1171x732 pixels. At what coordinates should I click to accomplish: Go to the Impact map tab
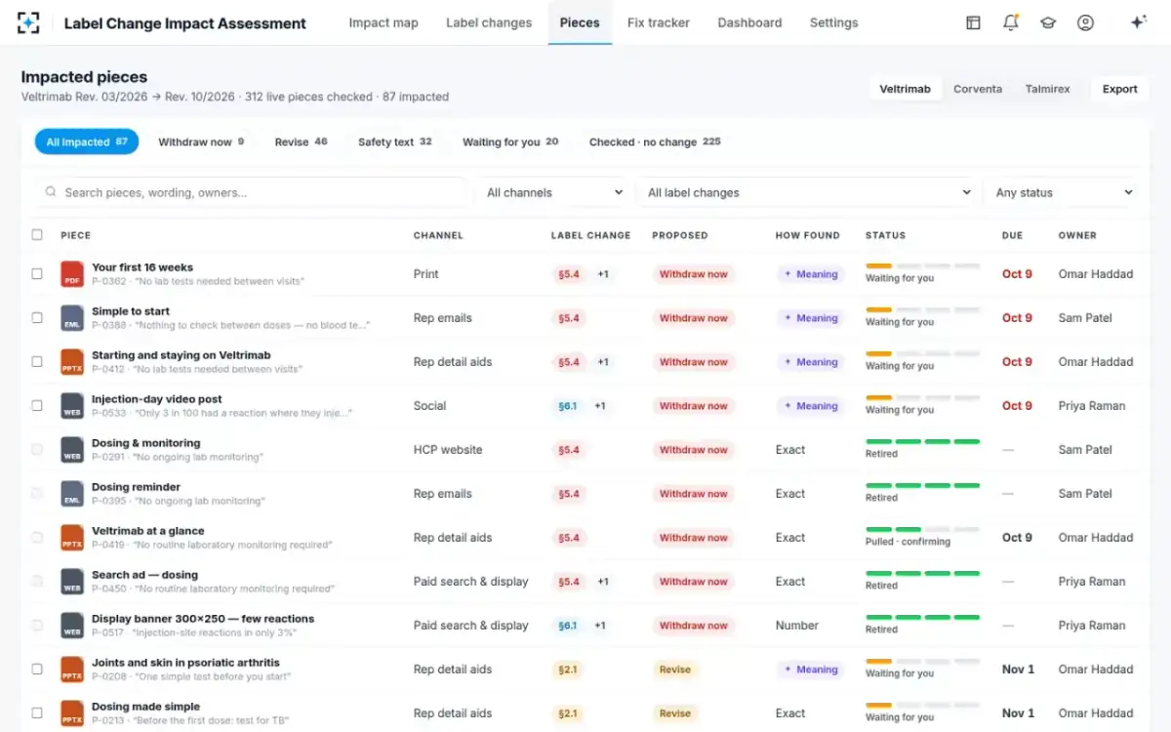click(384, 22)
